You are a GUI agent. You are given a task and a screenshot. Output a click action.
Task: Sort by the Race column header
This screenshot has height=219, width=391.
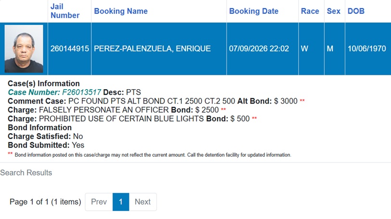(310, 11)
